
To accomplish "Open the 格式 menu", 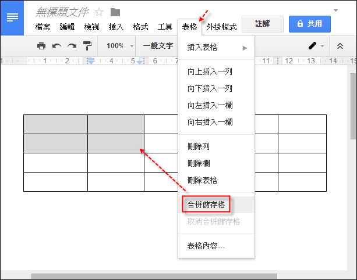I will coord(140,27).
